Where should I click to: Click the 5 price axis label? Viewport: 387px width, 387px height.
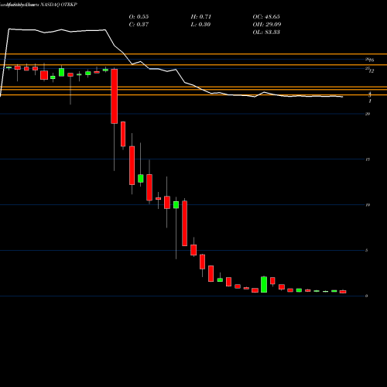coord(367,250)
